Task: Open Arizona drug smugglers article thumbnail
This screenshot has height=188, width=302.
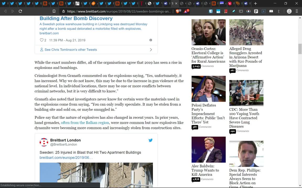Action: click(246, 32)
